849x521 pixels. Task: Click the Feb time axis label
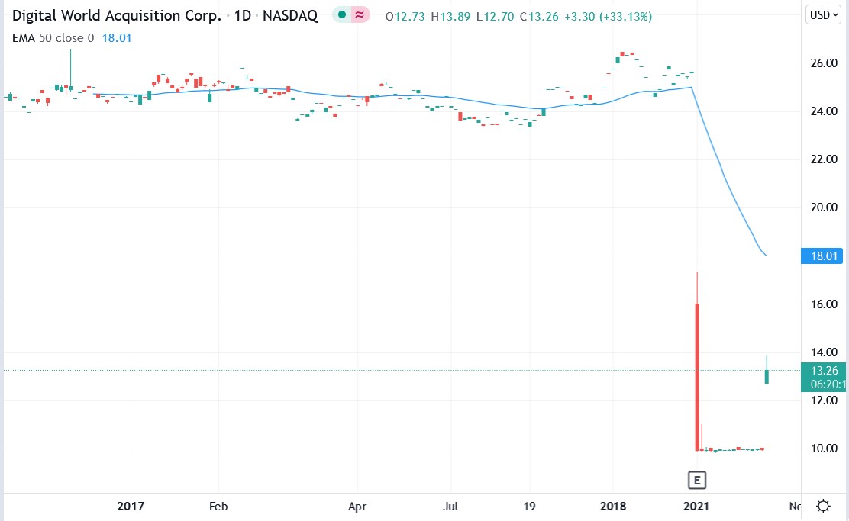tap(218, 507)
